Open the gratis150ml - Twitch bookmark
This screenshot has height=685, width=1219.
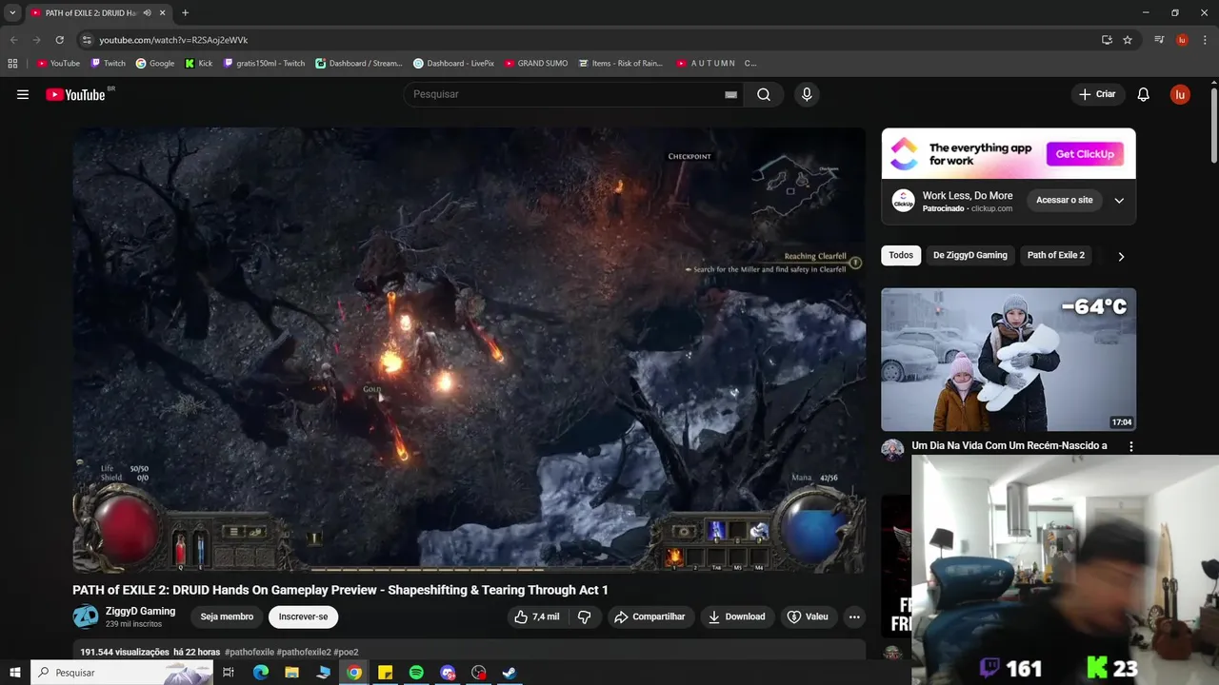coord(264,64)
